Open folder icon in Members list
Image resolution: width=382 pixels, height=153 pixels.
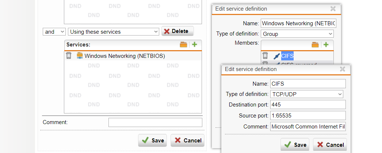[315, 45]
